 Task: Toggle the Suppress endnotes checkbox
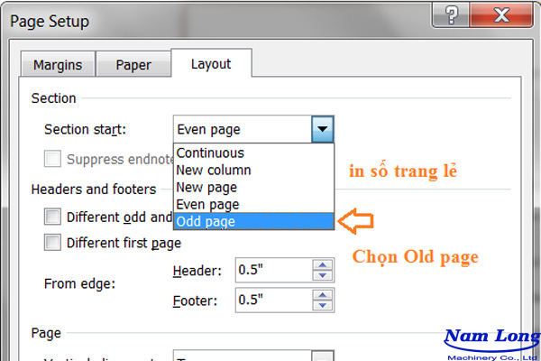[x=54, y=159]
